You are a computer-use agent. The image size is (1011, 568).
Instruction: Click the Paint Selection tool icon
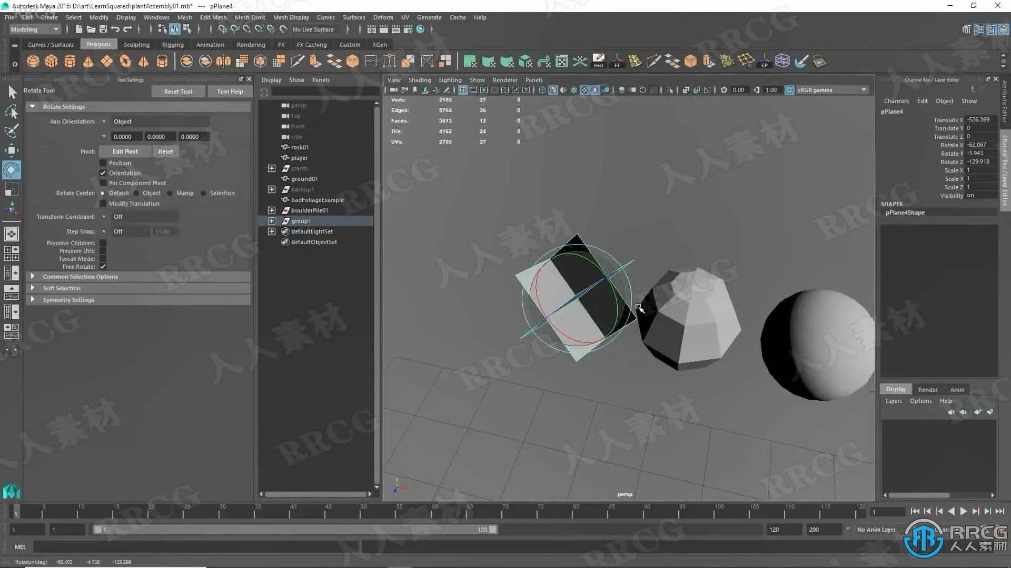point(12,130)
